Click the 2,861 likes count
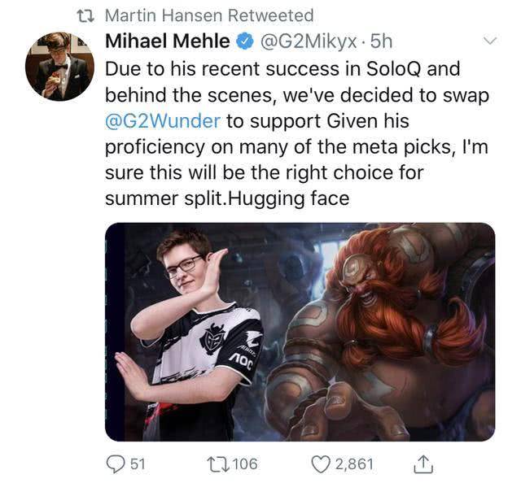 click(x=355, y=464)
